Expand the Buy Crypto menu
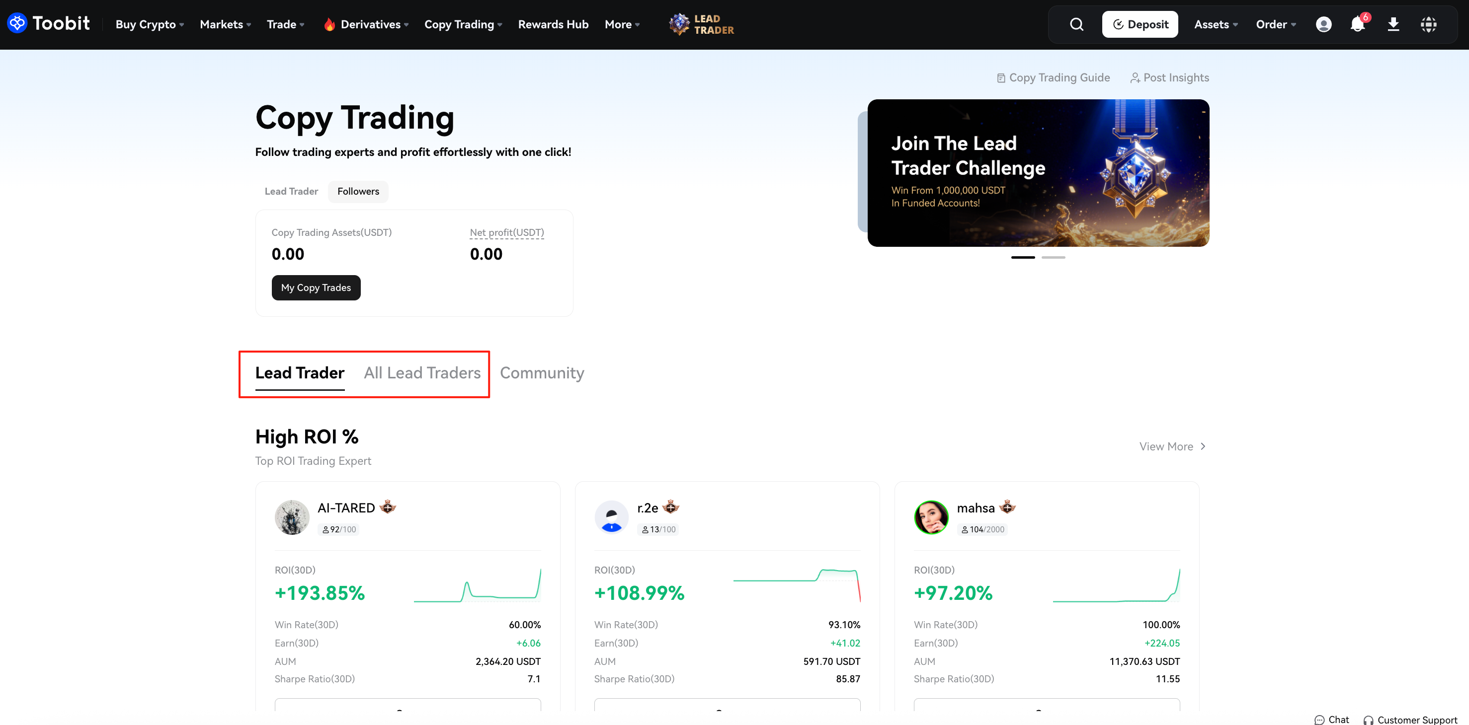 coord(150,24)
